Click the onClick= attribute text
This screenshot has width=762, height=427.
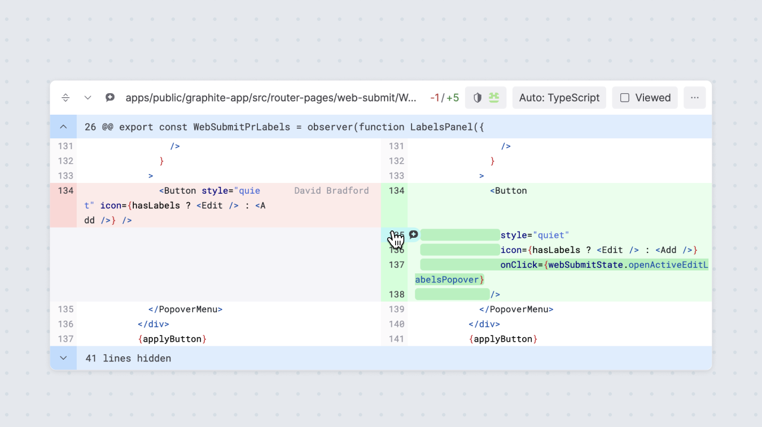(522, 265)
